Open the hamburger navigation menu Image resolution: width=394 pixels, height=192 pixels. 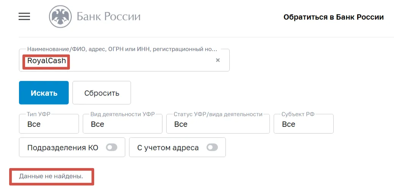click(x=24, y=17)
